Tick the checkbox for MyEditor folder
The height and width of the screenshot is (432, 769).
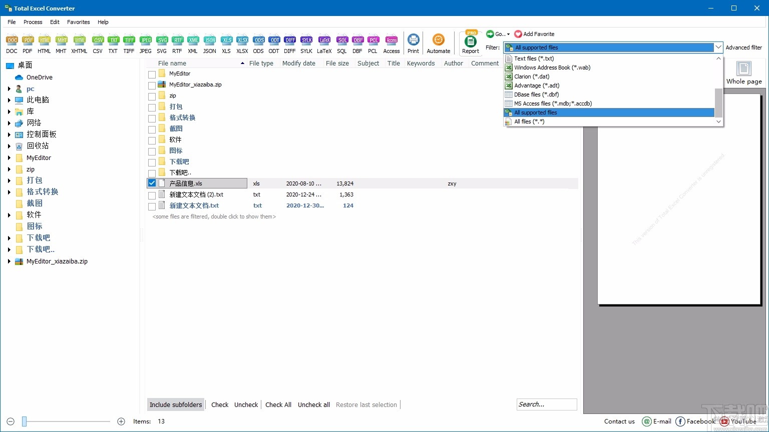click(152, 74)
